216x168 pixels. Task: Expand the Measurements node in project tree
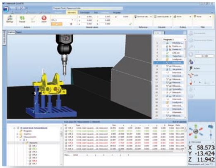tap(17, 137)
